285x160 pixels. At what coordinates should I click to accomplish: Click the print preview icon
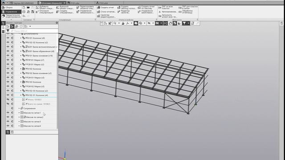pyautogui.click(x=28, y=12)
